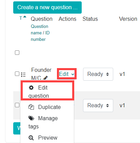Check the Founder M/C question checkbox
Image resolution: width=140 pixels, height=143 pixels.
pos(17,74)
